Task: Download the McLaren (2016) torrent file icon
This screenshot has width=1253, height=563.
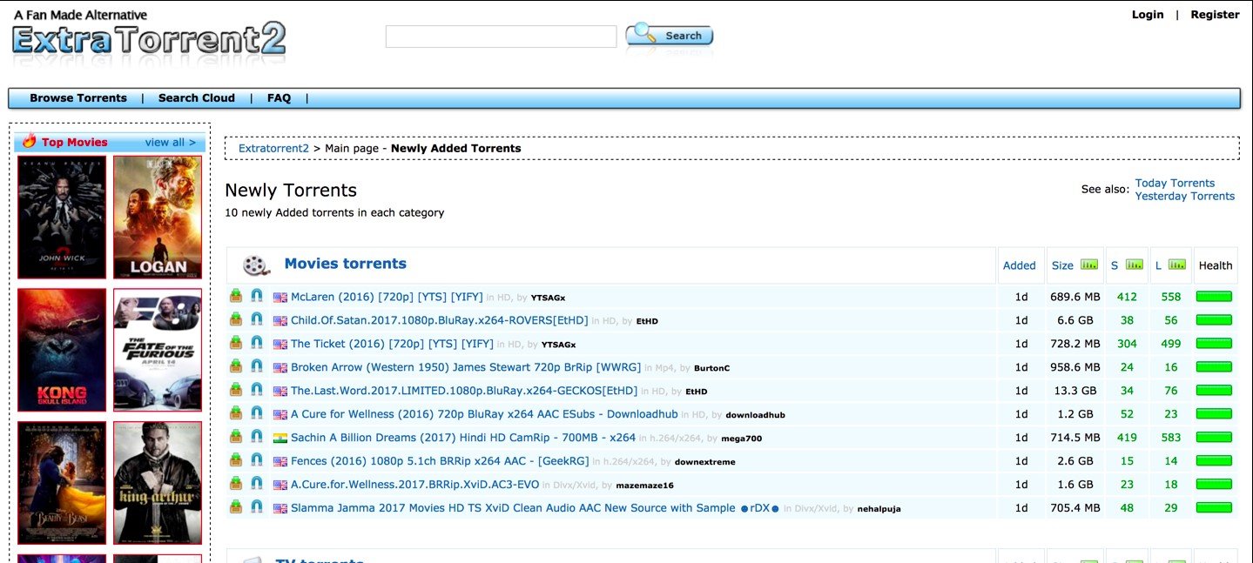Action: coord(236,296)
